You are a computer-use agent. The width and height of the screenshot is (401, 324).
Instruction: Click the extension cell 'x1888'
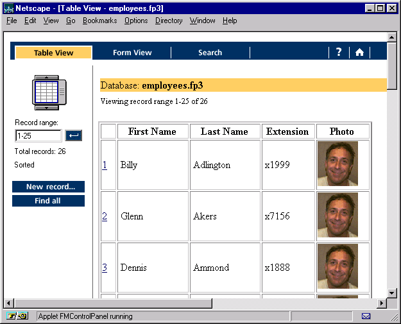(288, 268)
